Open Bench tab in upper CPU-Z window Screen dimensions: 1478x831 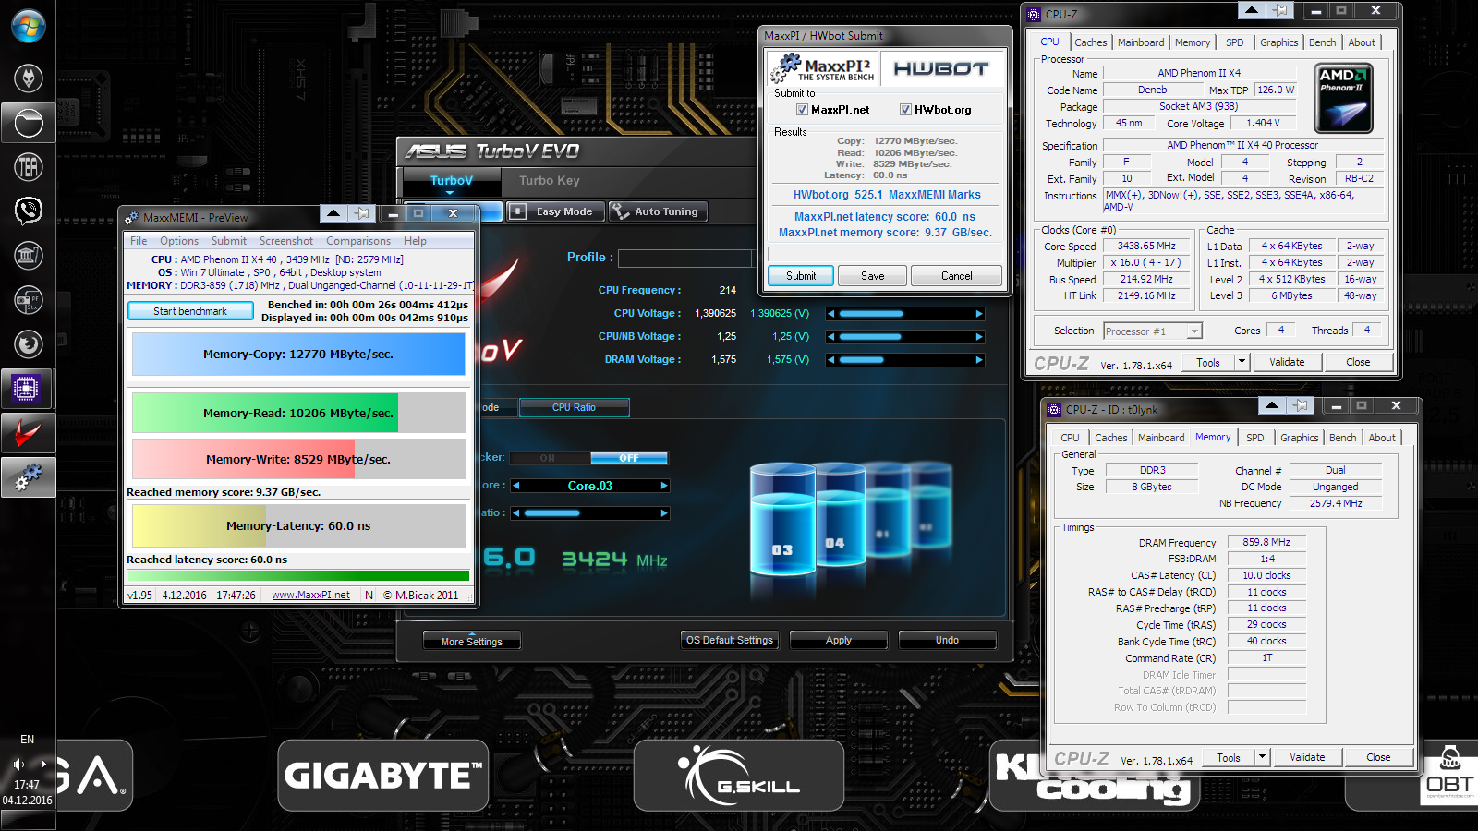coord(1322,42)
